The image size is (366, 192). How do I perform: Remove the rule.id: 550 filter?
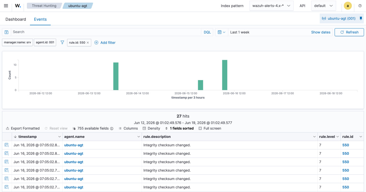pyautogui.click(x=88, y=42)
